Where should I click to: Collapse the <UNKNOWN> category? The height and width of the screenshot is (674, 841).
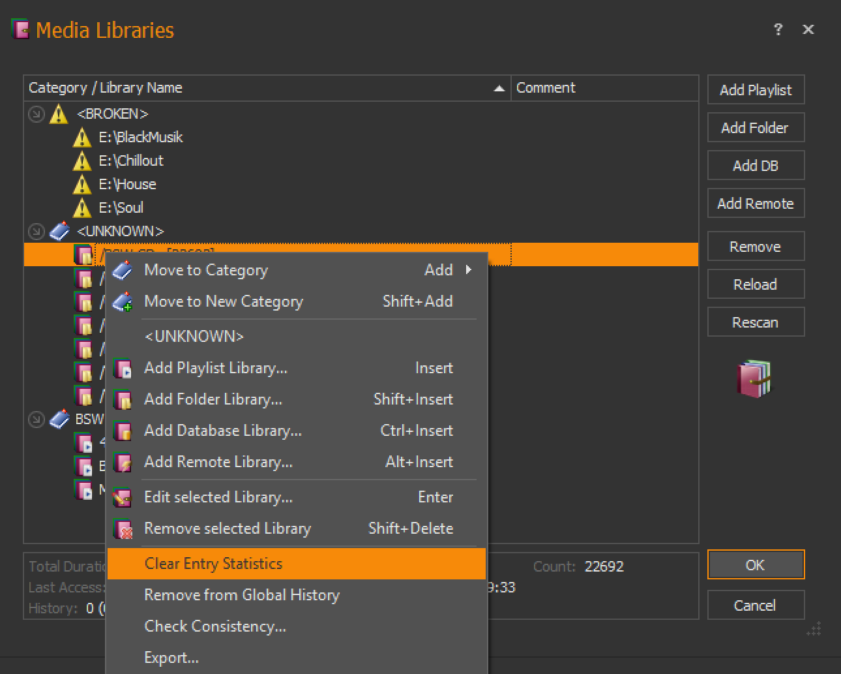(x=37, y=232)
